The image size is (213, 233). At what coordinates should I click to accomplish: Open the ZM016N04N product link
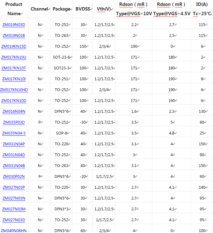tap(14, 112)
